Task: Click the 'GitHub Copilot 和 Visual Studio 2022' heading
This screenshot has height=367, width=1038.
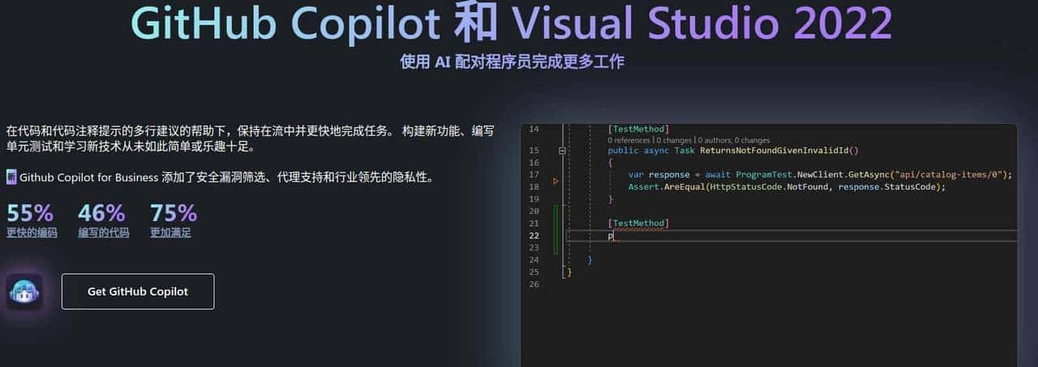Action: point(512,23)
